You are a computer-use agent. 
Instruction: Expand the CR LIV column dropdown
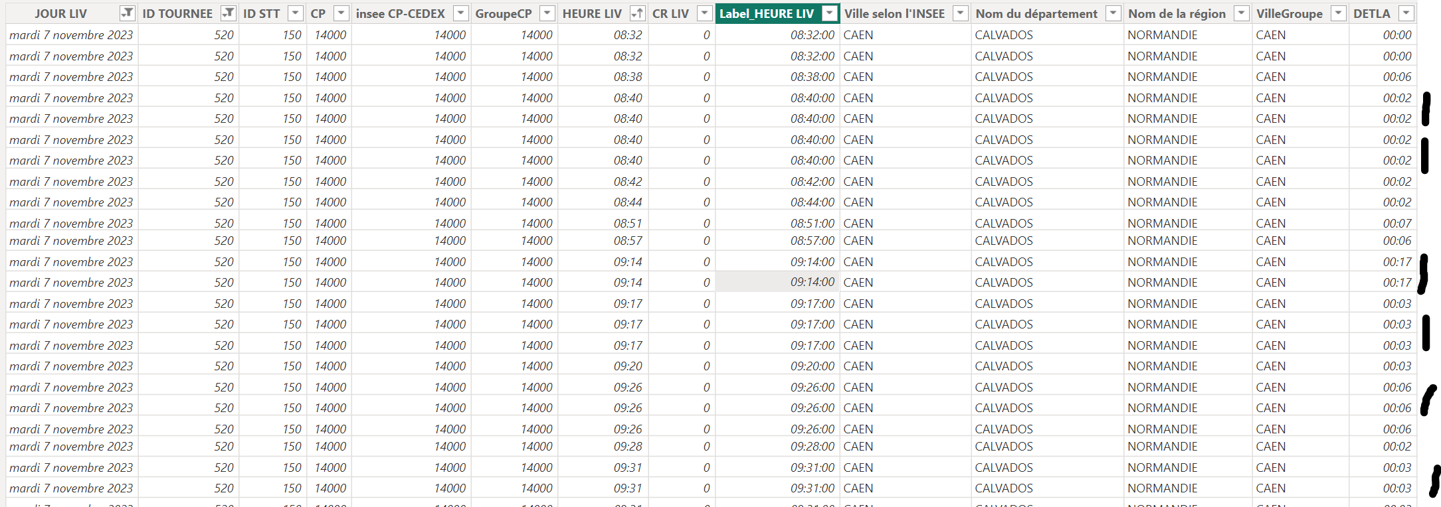click(x=704, y=13)
